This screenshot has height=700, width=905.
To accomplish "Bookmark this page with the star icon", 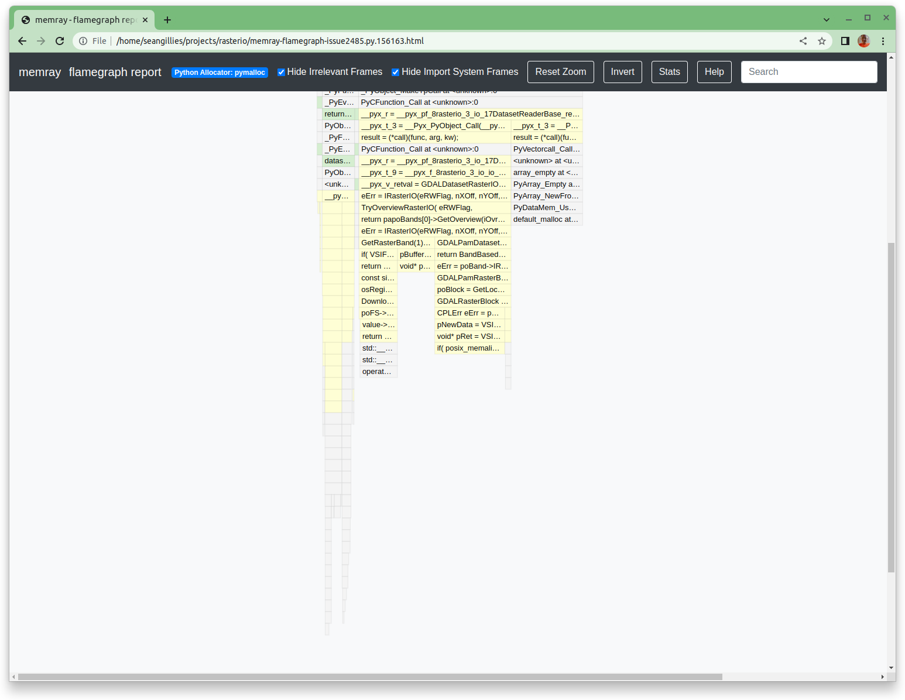I will [822, 41].
